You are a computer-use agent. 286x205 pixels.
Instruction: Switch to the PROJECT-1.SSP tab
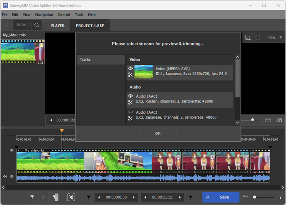click(x=90, y=26)
